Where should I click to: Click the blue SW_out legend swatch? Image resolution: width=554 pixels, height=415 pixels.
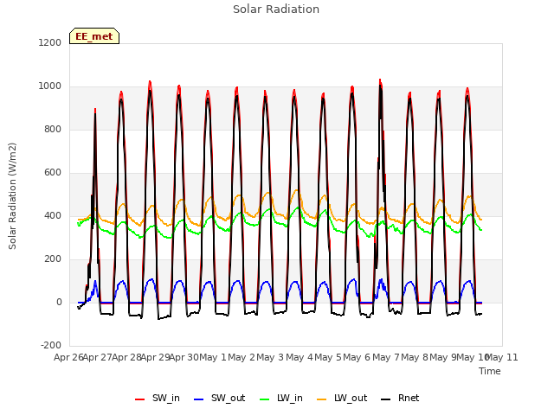tap(199, 399)
